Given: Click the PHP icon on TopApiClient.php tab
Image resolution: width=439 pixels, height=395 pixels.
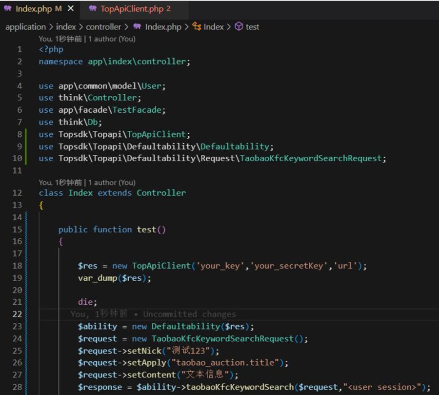Looking at the screenshot, I should pos(93,9).
